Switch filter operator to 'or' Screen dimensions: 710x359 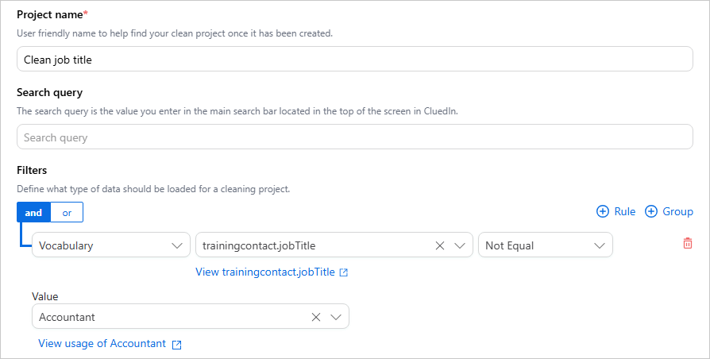[67, 212]
